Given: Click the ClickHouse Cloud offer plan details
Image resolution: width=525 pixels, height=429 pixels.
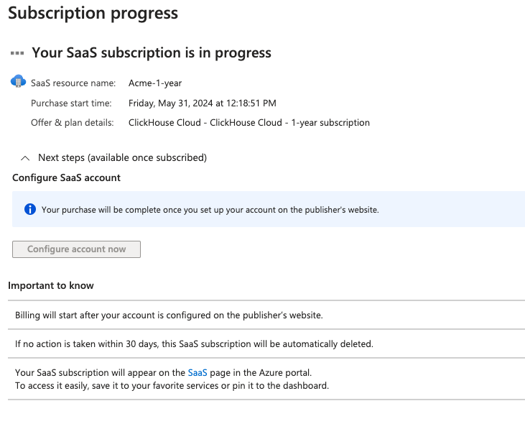Looking at the screenshot, I should click(248, 123).
